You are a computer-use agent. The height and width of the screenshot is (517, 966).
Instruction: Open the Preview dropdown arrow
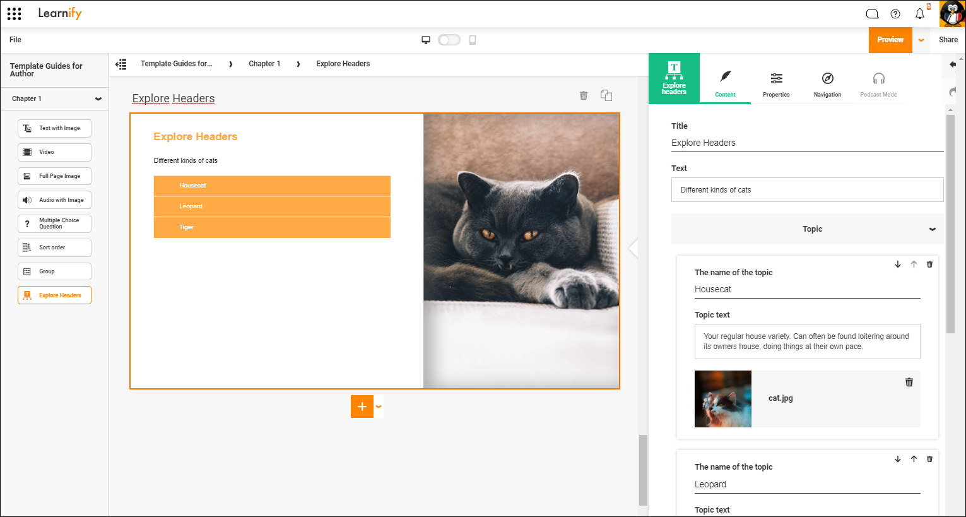[921, 39]
